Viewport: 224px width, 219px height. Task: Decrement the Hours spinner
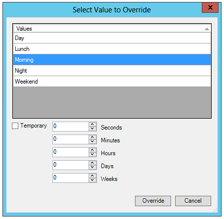92,154
